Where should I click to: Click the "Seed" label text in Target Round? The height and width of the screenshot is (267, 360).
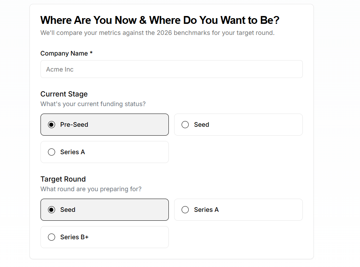point(68,210)
